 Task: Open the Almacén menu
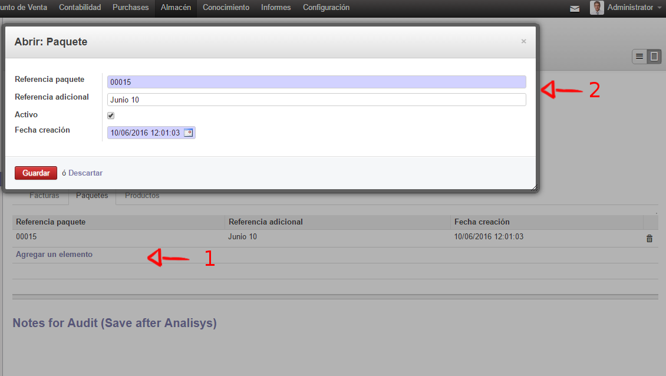click(x=176, y=8)
